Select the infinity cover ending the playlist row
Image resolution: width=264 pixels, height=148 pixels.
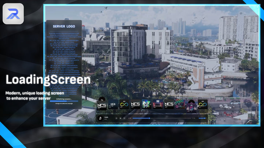click(202, 104)
